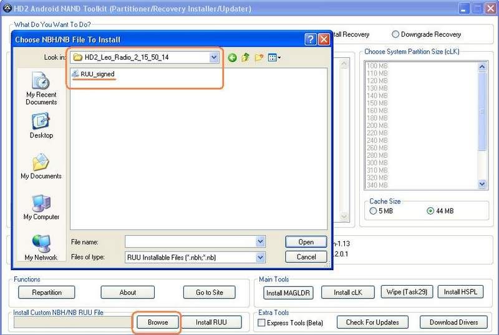Open the Files of type dropdown

[260, 257]
